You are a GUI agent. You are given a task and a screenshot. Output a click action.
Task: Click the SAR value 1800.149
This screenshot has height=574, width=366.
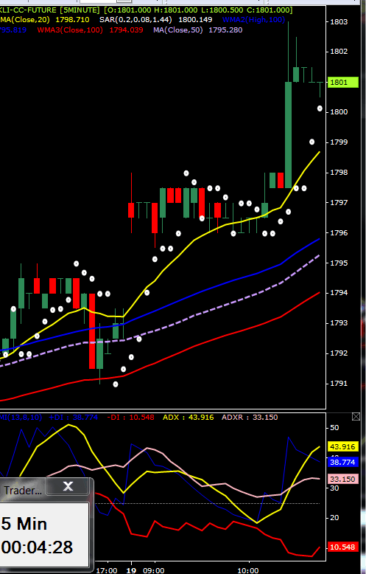(x=195, y=19)
